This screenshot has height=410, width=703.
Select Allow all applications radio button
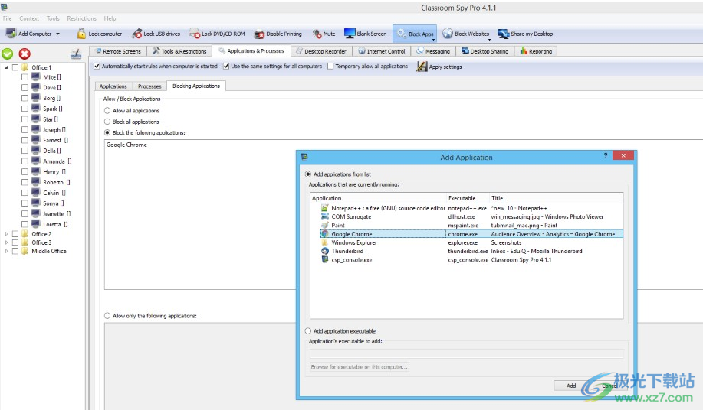[107, 110]
